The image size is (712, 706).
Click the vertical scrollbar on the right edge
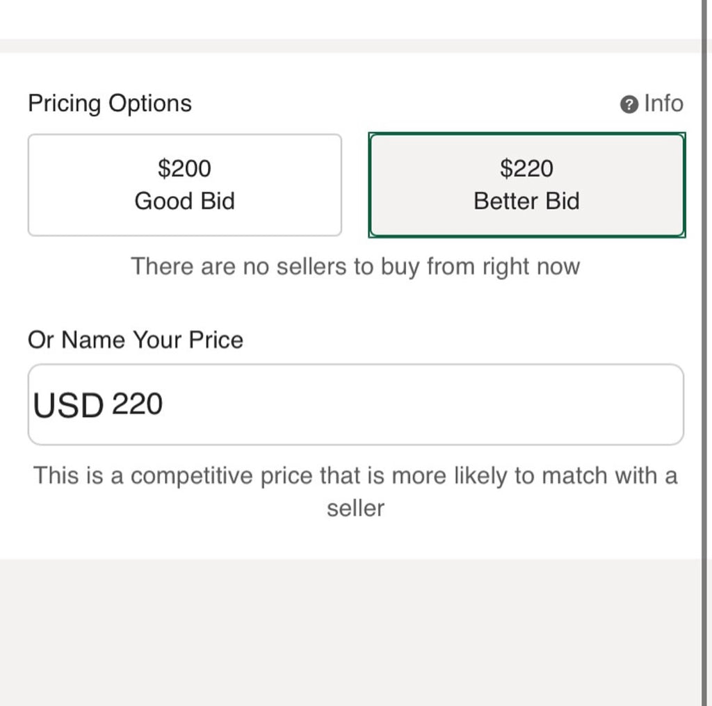click(x=705, y=347)
